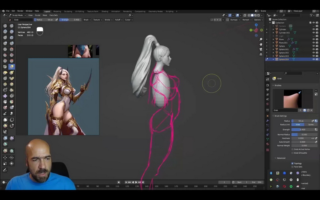Open the Face Sets menu

[53, 15]
